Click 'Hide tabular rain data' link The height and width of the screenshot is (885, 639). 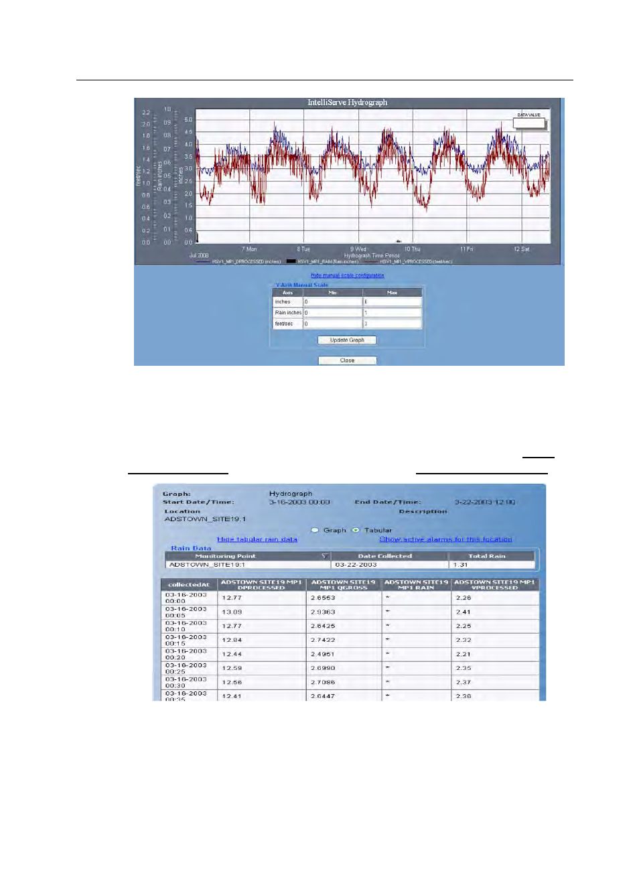click(x=257, y=539)
